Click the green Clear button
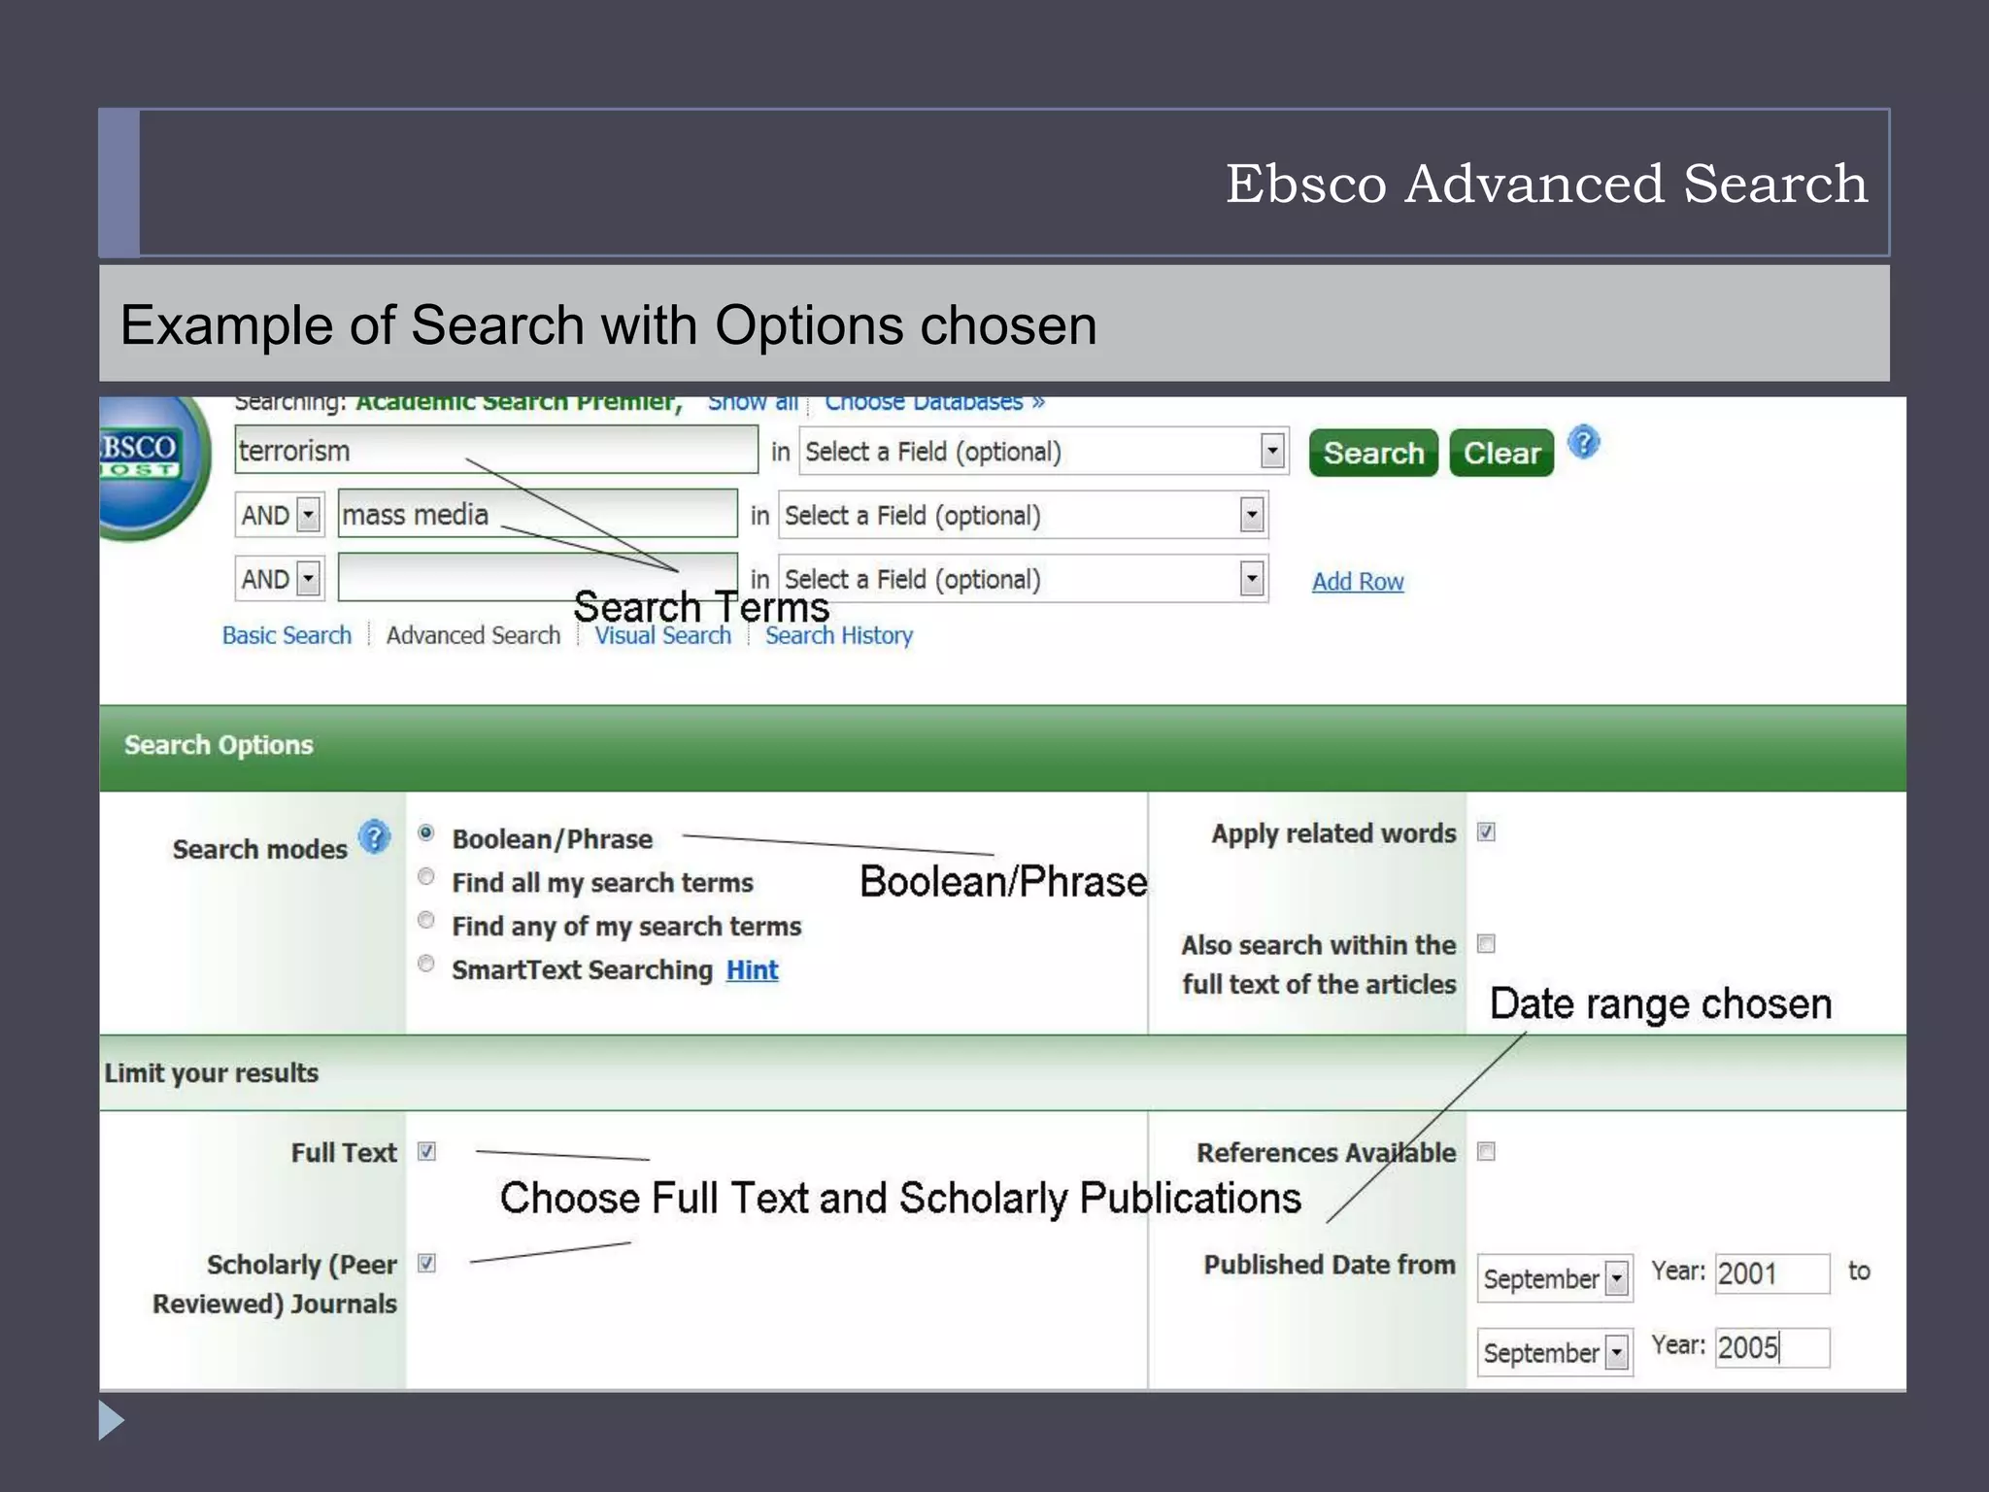The image size is (1989, 1492). [1501, 454]
